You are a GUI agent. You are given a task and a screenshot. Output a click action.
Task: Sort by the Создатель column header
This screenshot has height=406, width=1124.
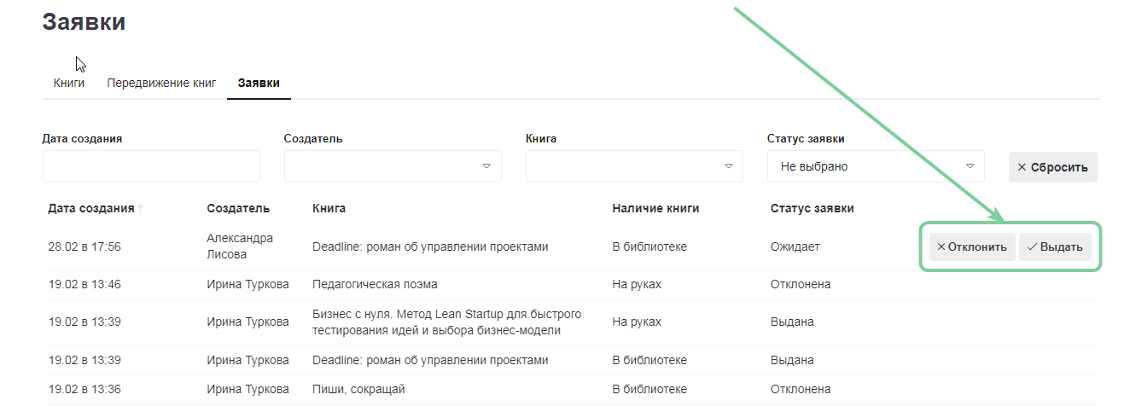pyautogui.click(x=238, y=208)
